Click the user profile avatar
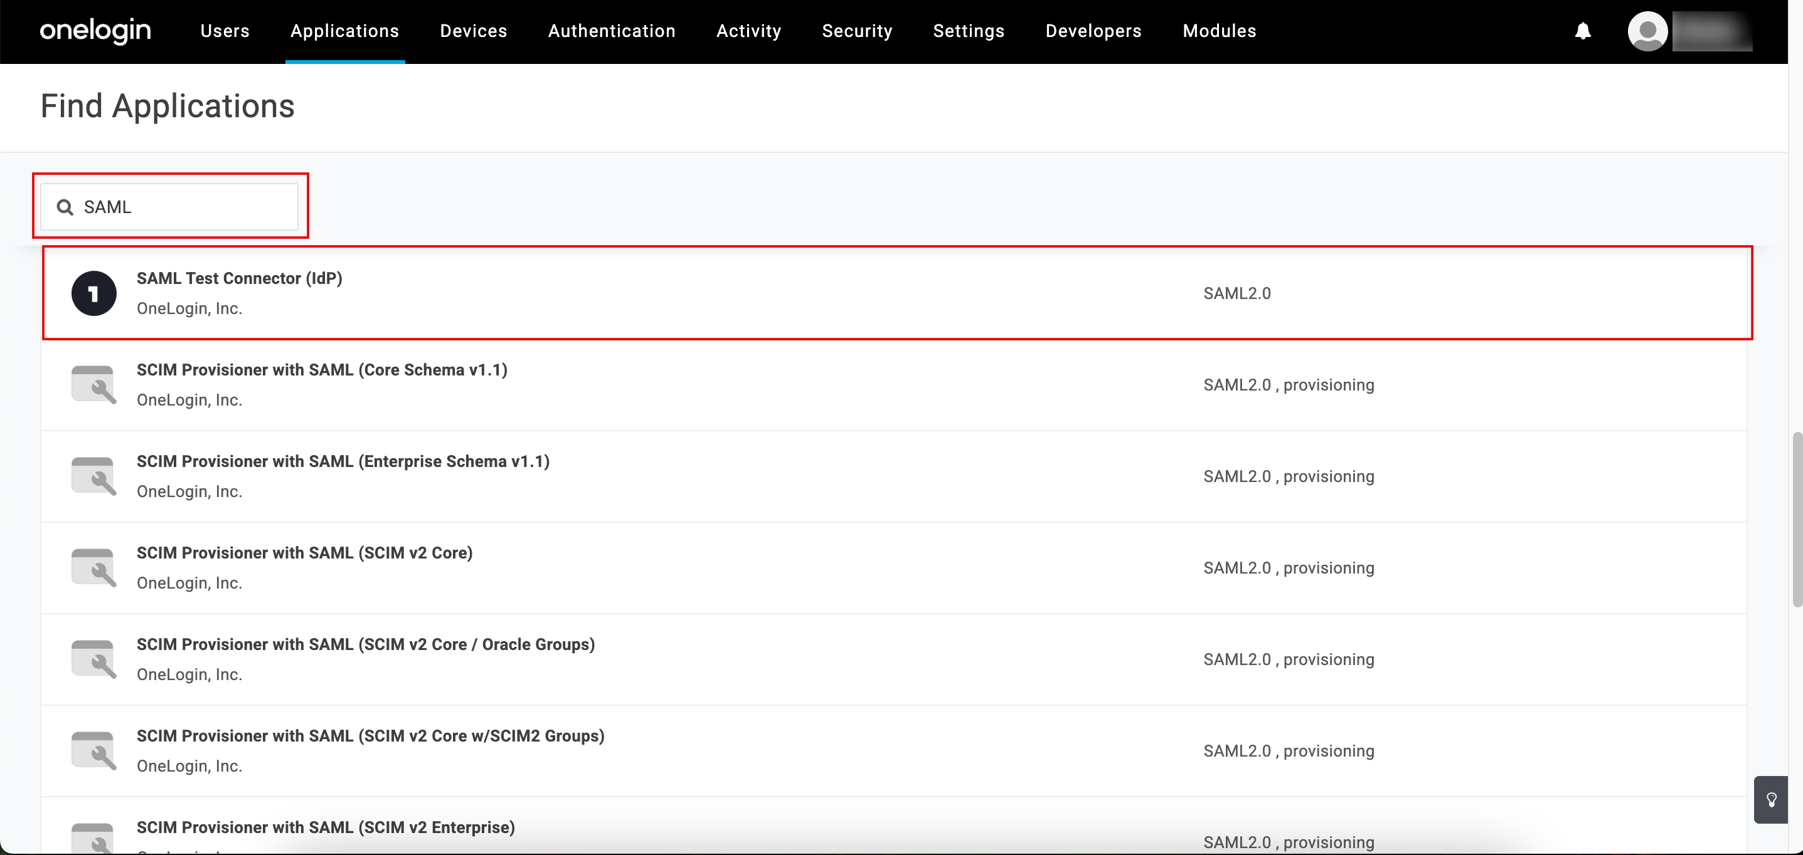This screenshot has height=855, width=1803. [1647, 31]
